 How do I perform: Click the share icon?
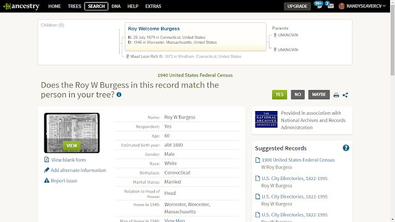pos(346,95)
